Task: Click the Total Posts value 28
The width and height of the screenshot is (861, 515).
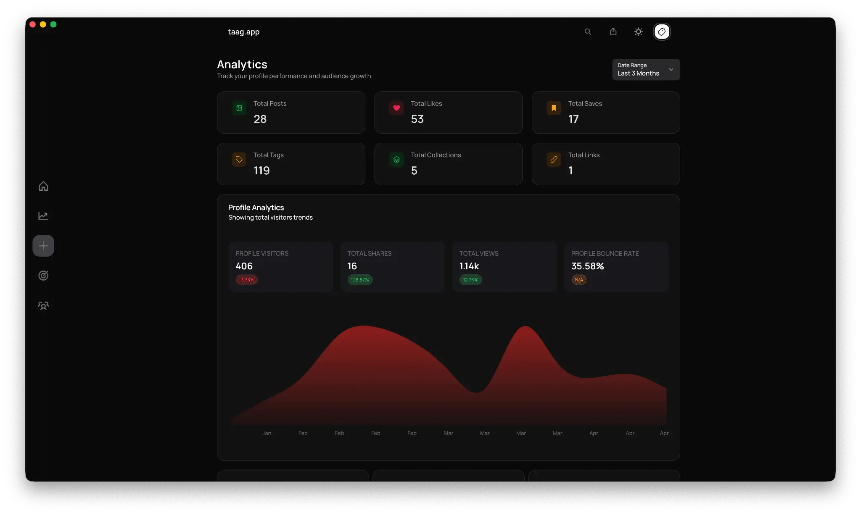Action: pos(260,119)
